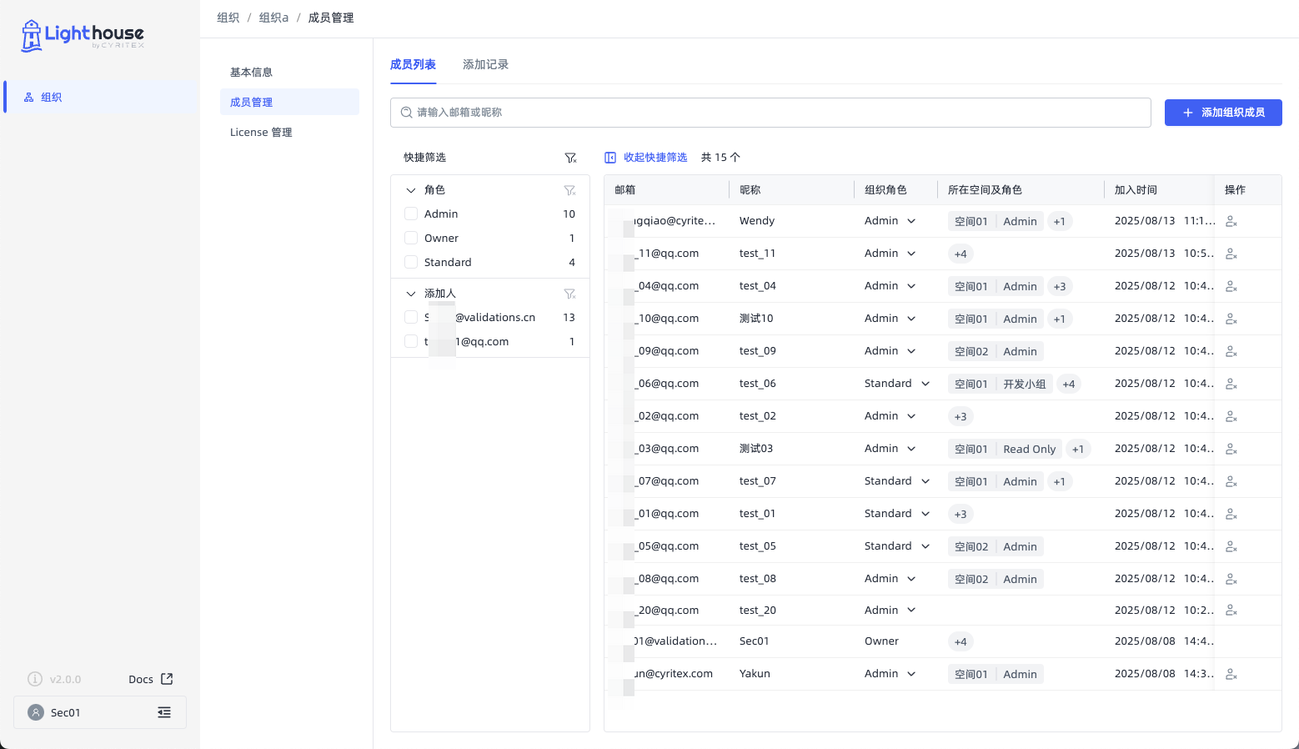Focus the email or nickname search field
The image size is (1299, 749).
click(x=770, y=113)
